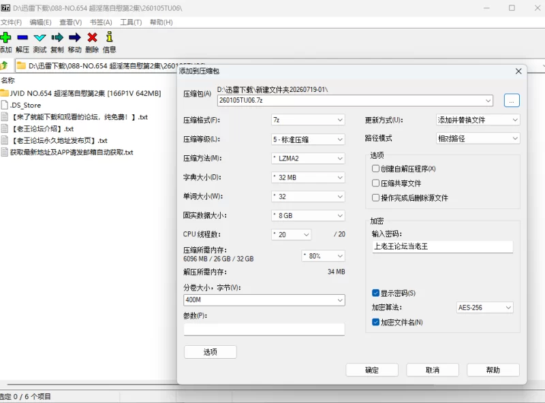545x403 pixels.
Task: Click the 参数(P) input field
Action: coord(264,329)
